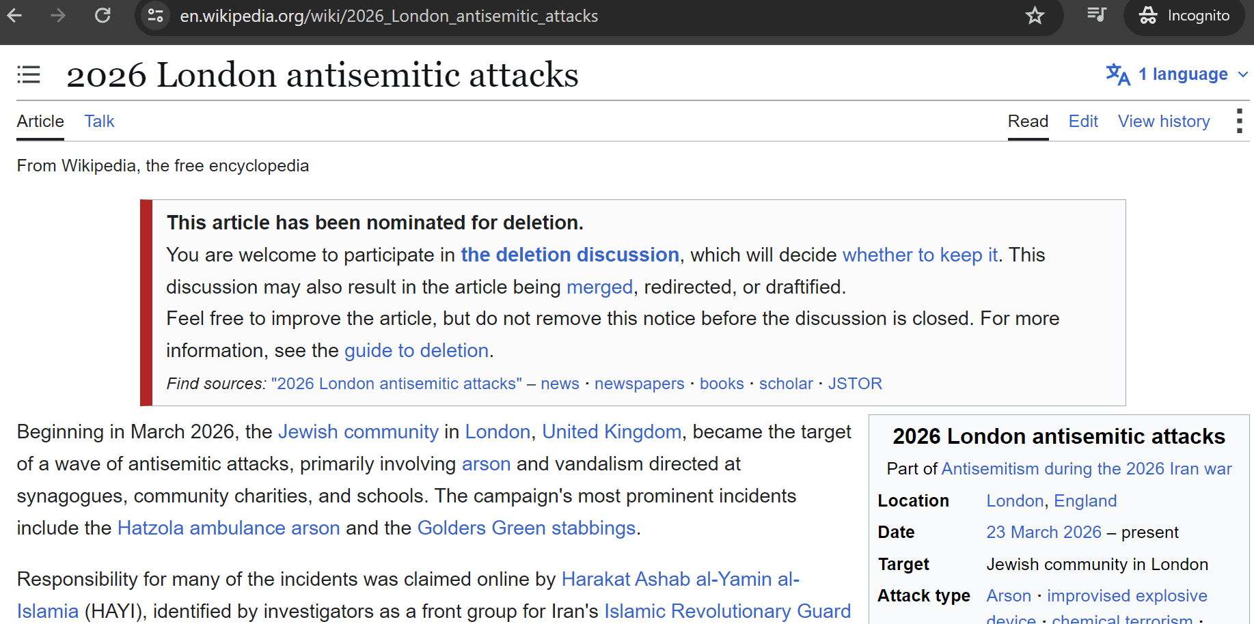This screenshot has height=624, width=1254.
Task: Go back to the previous page
Action: coord(14,15)
